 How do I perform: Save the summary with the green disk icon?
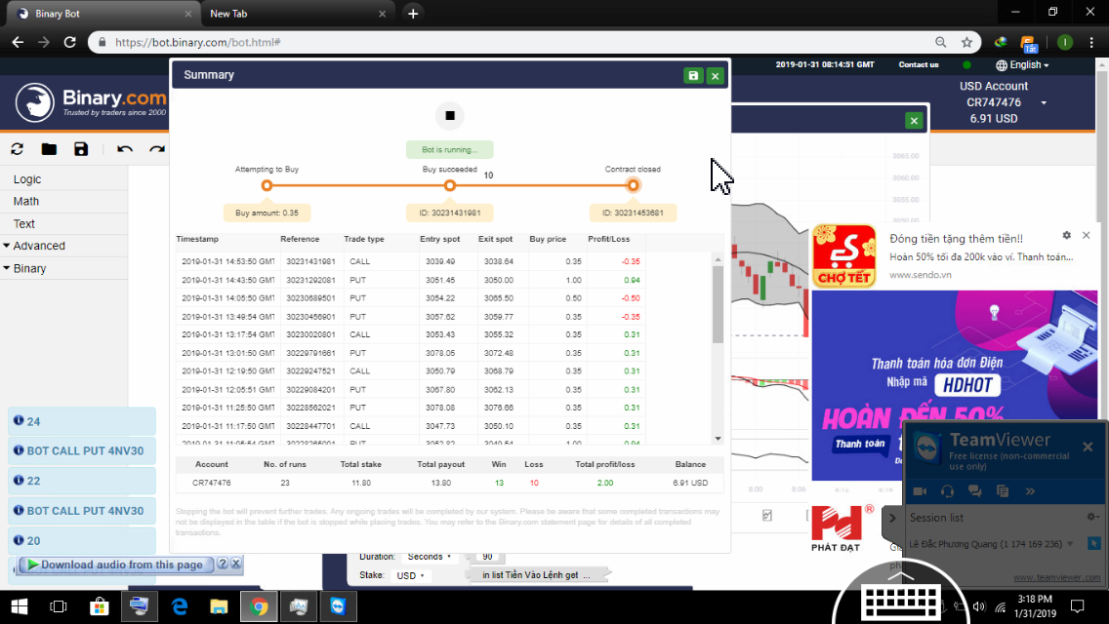pos(693,76)
